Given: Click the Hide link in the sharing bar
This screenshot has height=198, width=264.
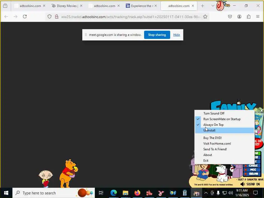Looking at the screenshot, I should (177, 35).
